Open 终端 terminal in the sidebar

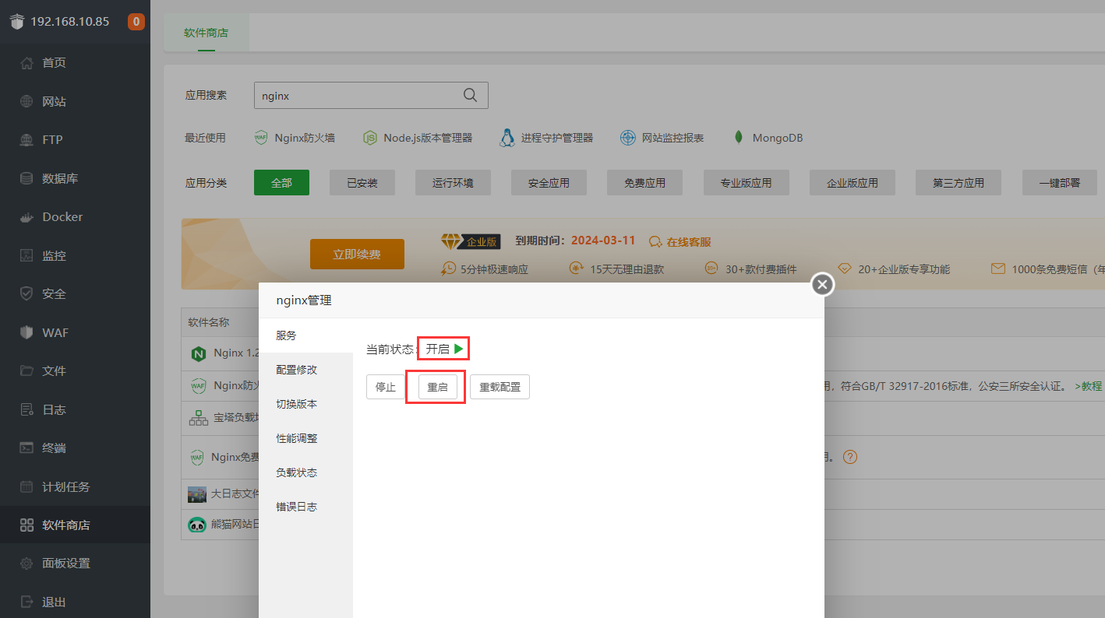pyautogui.click(x=75, y=448)
